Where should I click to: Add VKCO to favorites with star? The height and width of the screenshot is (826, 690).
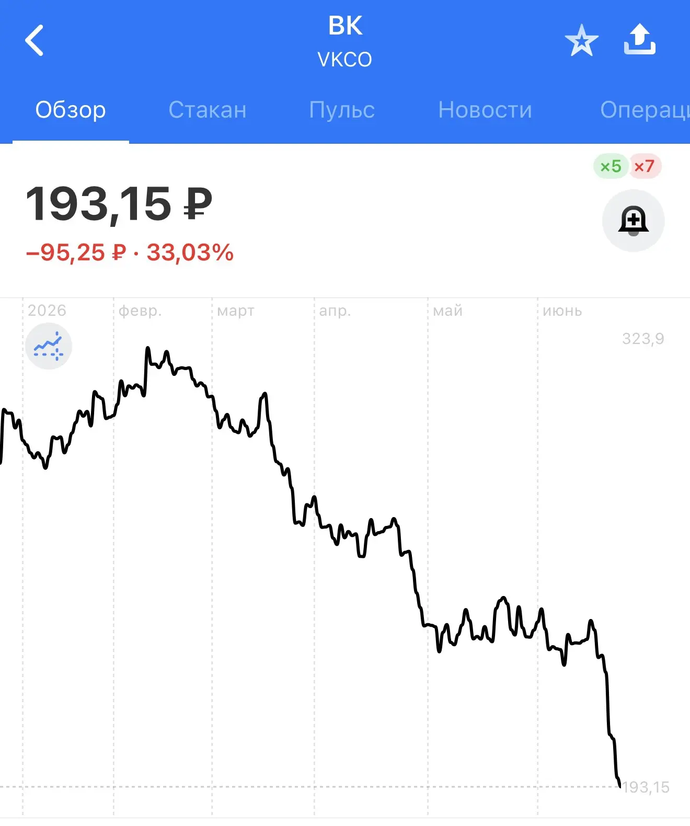(581, 40)
